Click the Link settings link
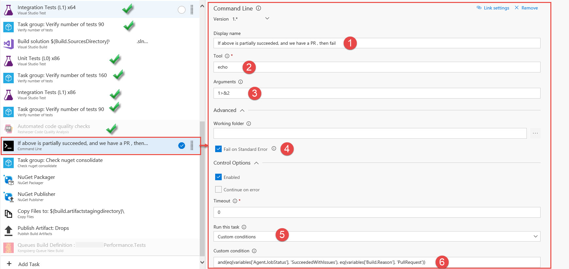Image resolution: width=569 pixels, height=269 pixels. click(493, 8)
